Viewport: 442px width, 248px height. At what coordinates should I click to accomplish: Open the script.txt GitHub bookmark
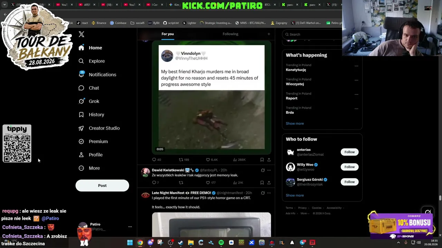171,23
